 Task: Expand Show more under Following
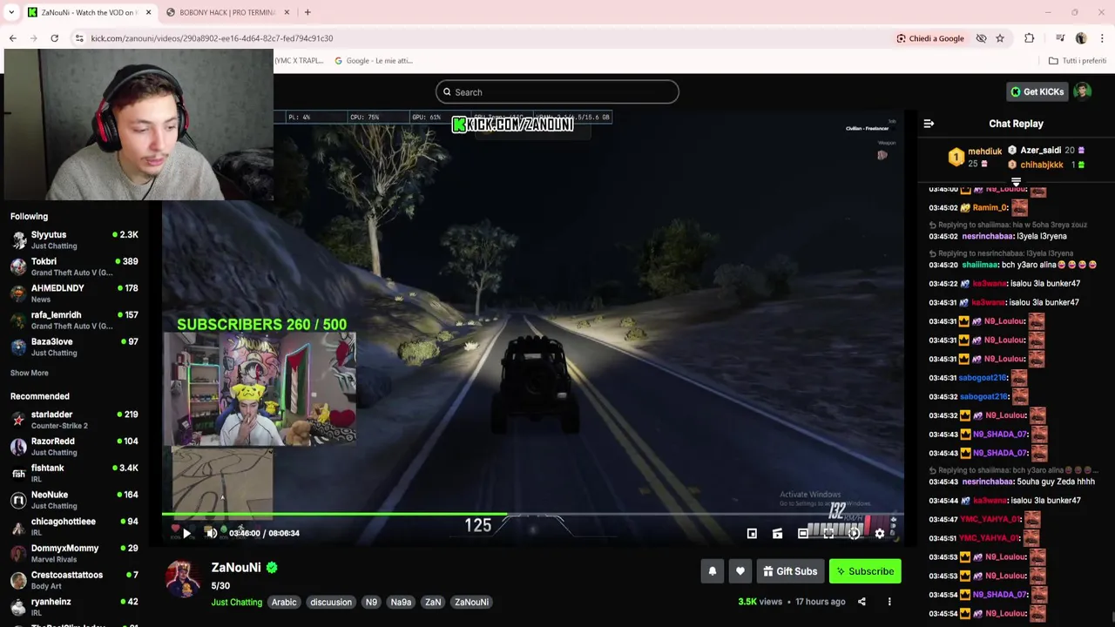pos(29,373)
